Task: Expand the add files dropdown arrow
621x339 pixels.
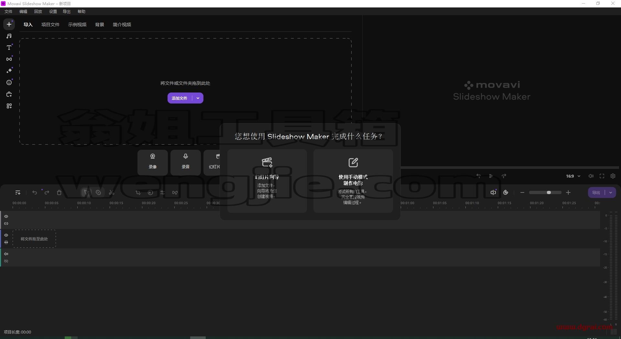Action: coord(198,98)
